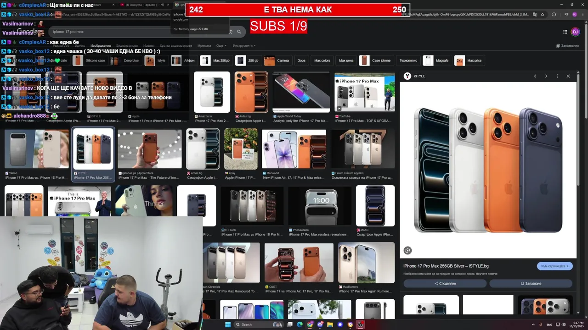Click the 'Запазване' save button
The image size is (588, 330).
tap(531, 283)
